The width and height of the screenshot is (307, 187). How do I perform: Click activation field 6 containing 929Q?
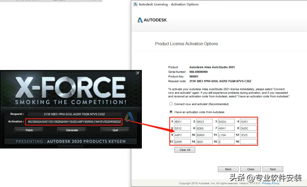[204, 128]
